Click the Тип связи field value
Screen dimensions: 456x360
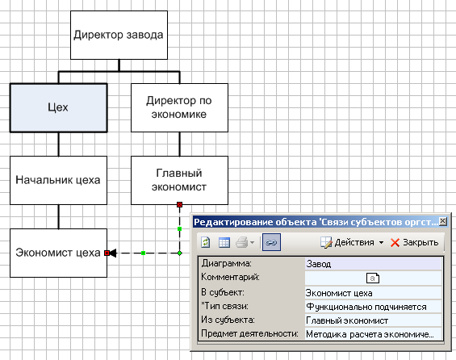(x=374, y=307)
